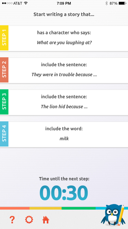Tap the battery icon in status bar

tap(122, 3)
